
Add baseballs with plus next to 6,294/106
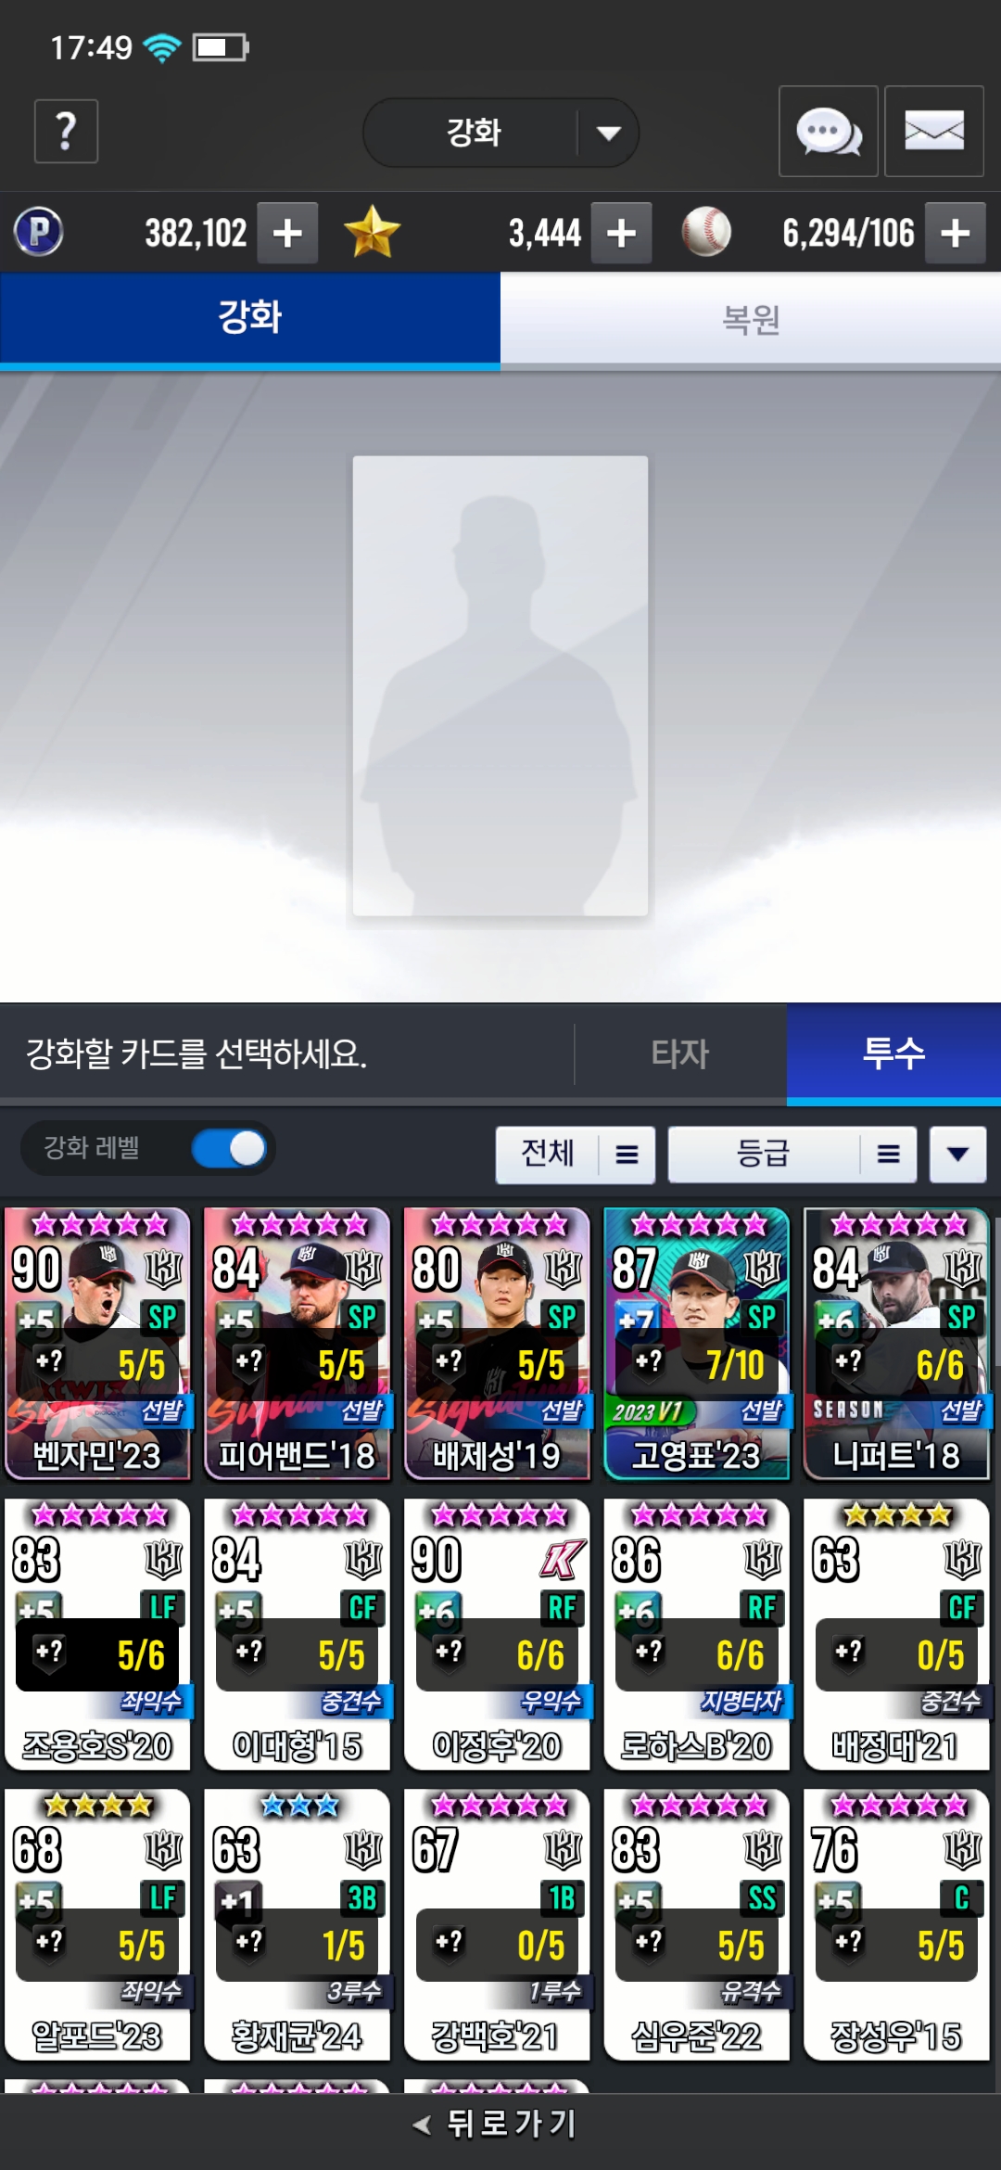956,233
